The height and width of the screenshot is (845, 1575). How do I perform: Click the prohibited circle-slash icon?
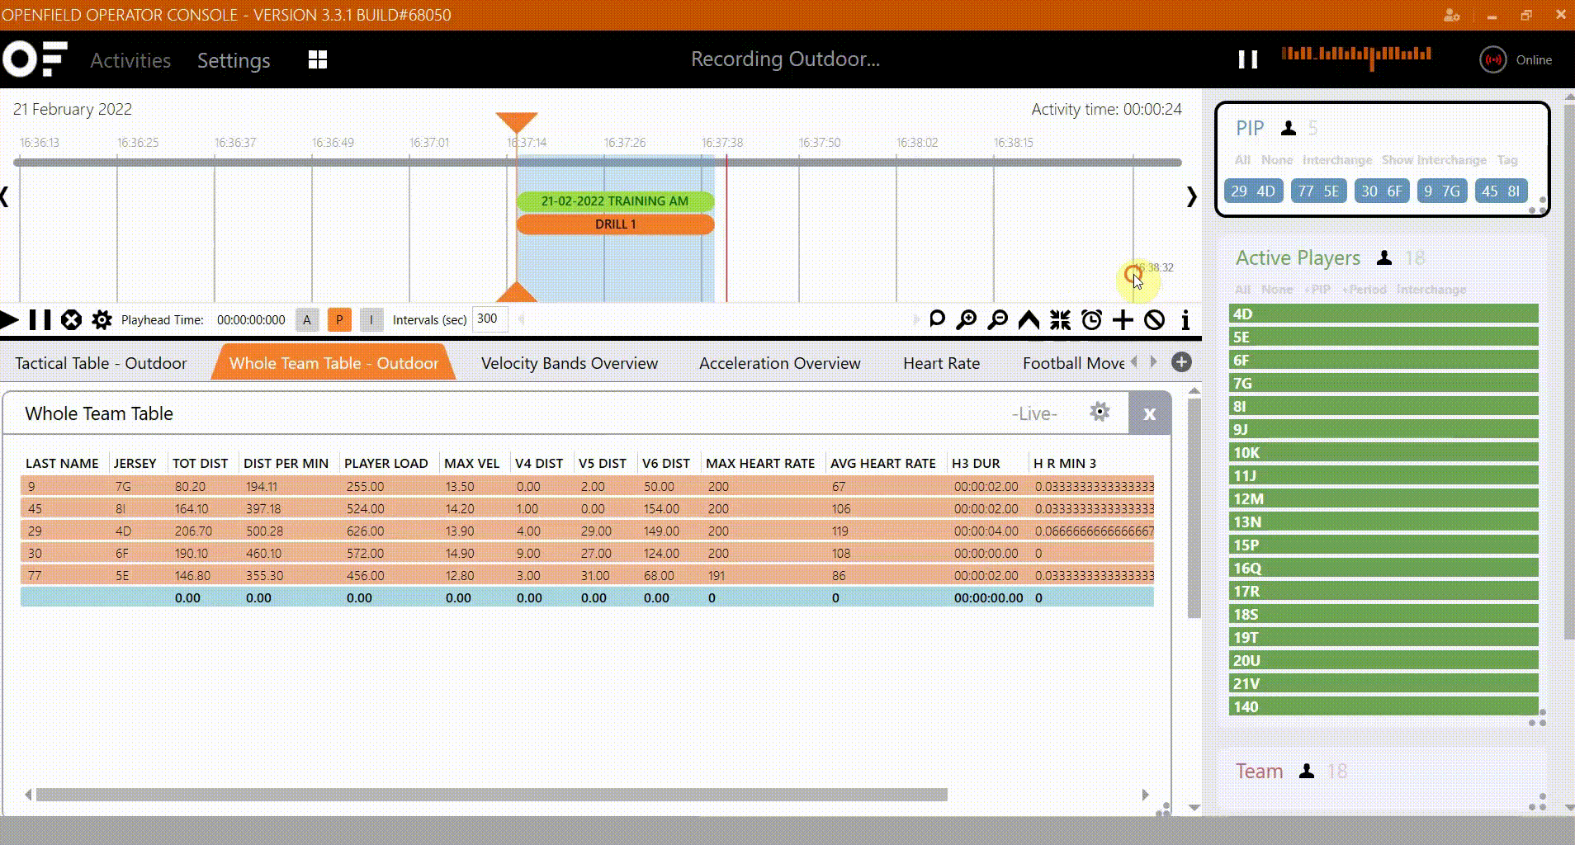[x=1154, y=319]
